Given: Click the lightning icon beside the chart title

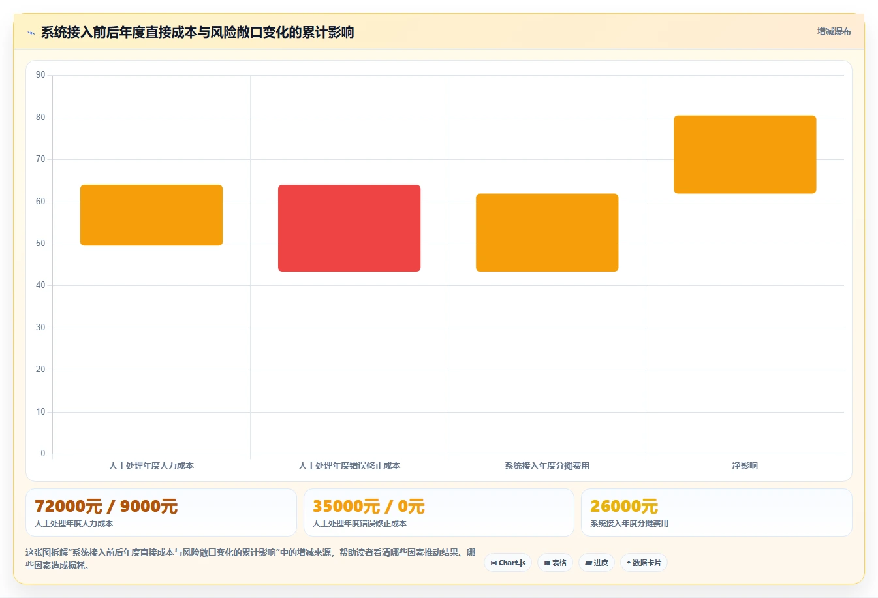Looking at the screenshot, I should tap(31, 33).
